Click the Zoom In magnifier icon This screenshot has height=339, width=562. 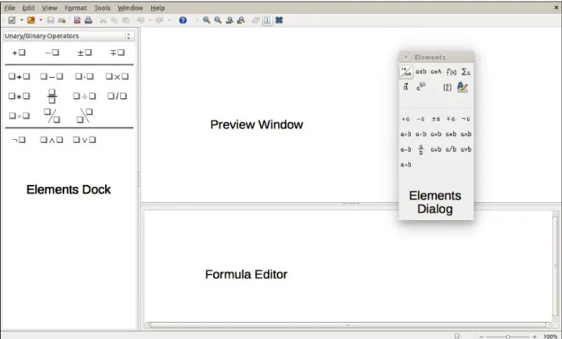(206, 20)
